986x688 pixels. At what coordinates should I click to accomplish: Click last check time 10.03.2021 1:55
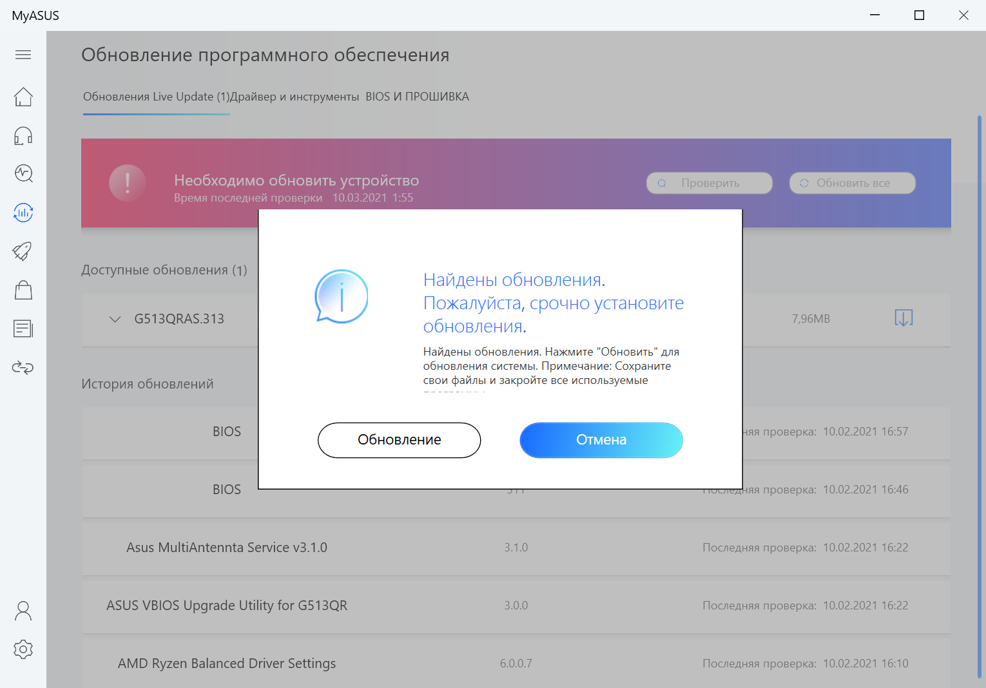point(372,198)
